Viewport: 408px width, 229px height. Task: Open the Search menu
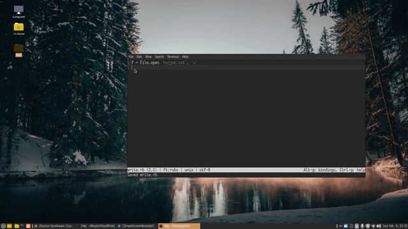point(159,57)
